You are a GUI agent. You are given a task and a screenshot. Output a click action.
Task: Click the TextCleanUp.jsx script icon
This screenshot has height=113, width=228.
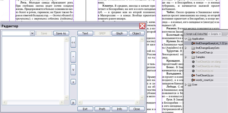tap(193, 75)
